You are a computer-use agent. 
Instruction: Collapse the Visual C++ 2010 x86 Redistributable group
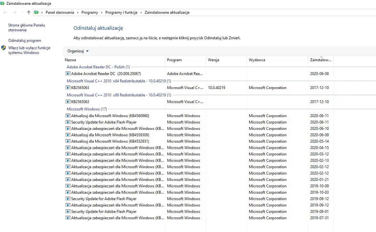pos(119,95)
